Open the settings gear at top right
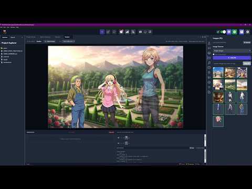Screen dimensions: 252x189 coord(247,31)
